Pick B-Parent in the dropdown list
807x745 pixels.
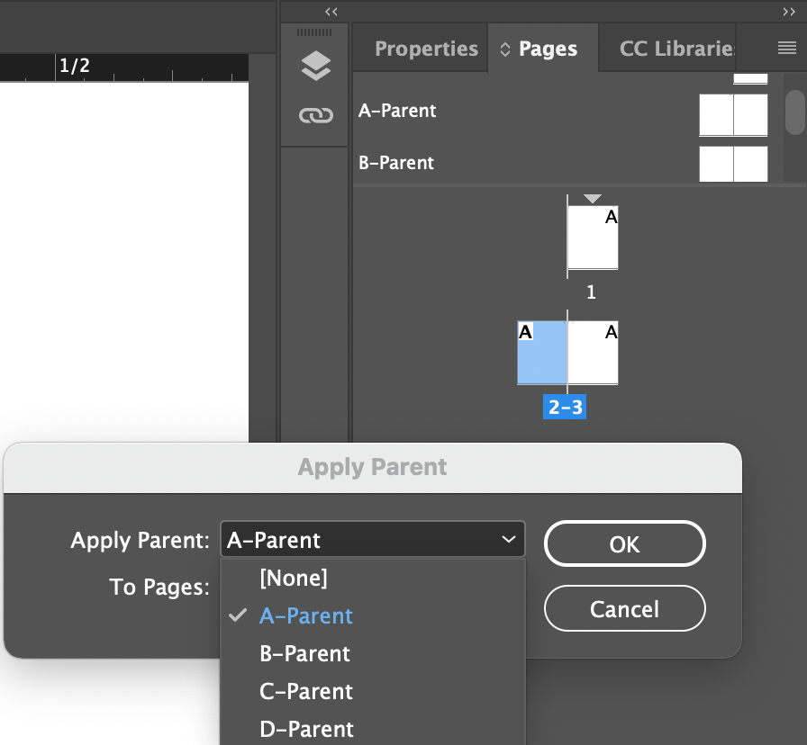coord(305,654)
